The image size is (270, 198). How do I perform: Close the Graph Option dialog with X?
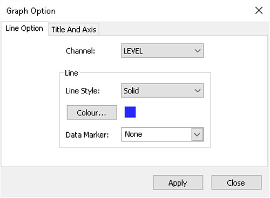tap(259, 10)
